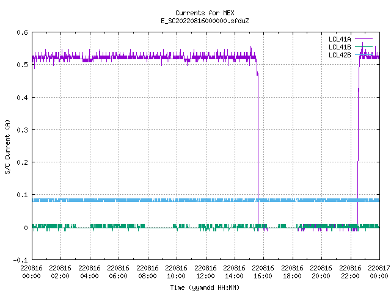391x293 pixels.
Task: Click the 0.5 y-axis tick value
Action: 22,65
